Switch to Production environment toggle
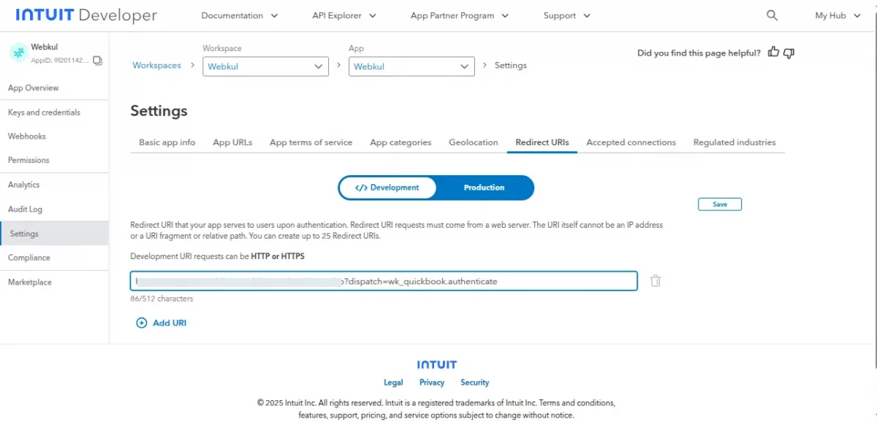Screen dimensions: 877x422 [484, 188]
